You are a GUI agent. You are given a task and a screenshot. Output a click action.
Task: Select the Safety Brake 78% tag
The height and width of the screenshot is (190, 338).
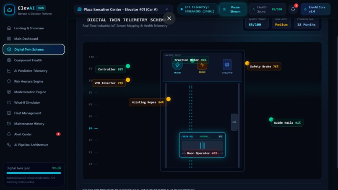[x=264, y=66]
